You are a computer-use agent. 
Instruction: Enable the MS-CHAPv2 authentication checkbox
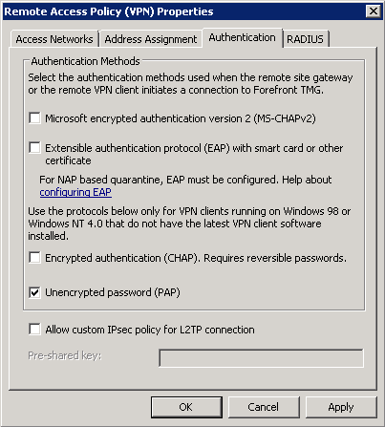point(34,118)
